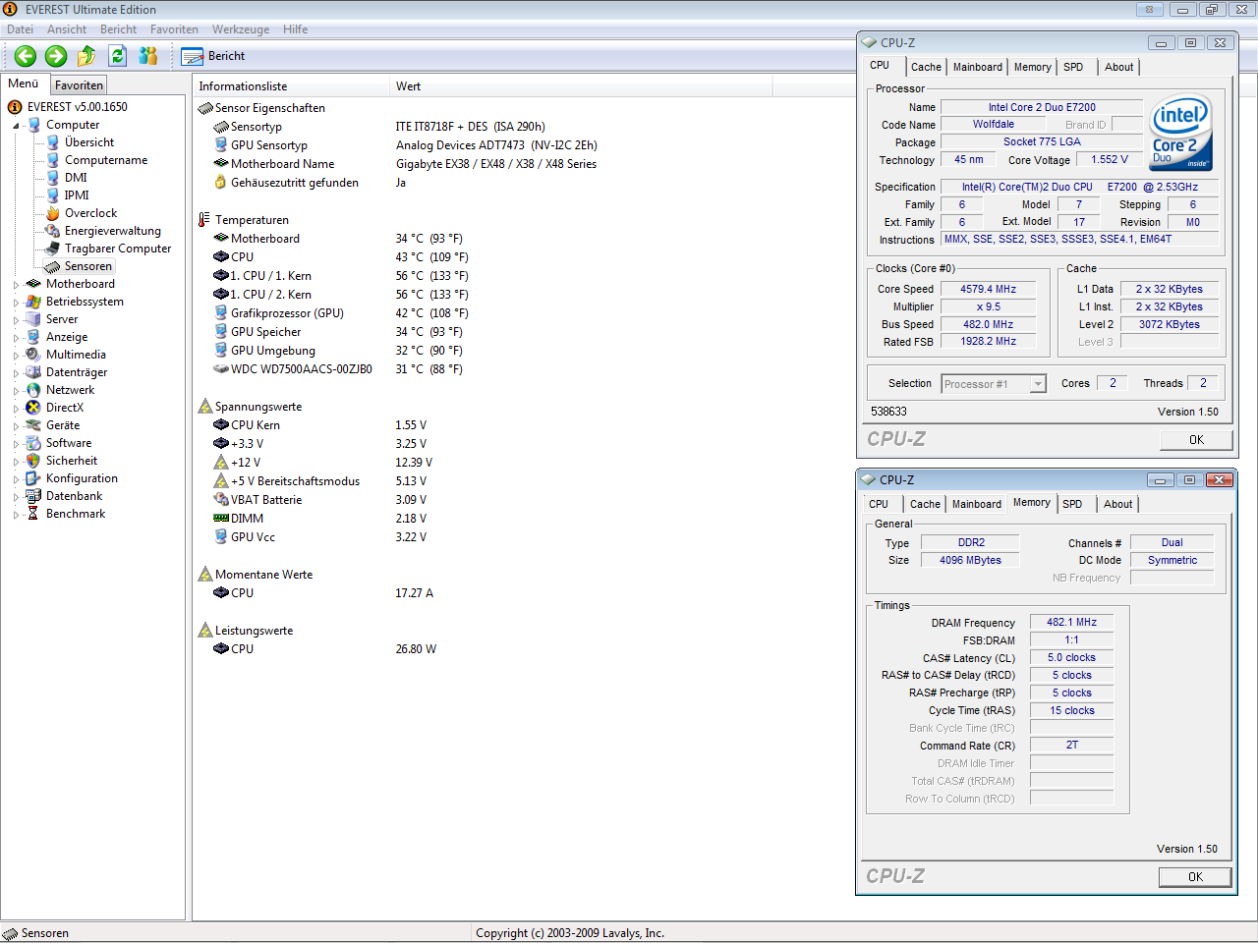1258x943 pixels.
Task: Click the VBAT Batterie icon
Action: [221, 500]
